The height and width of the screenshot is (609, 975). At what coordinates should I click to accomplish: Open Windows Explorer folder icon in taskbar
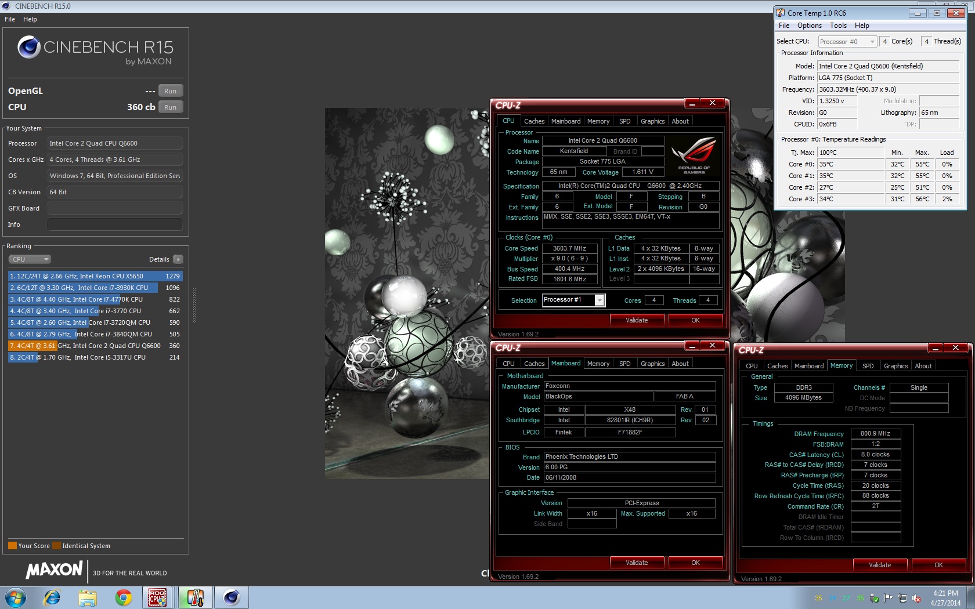click(x=88, y=597)
